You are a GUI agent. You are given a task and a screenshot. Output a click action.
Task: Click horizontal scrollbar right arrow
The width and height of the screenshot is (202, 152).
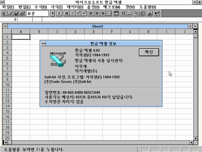(191, 142)
